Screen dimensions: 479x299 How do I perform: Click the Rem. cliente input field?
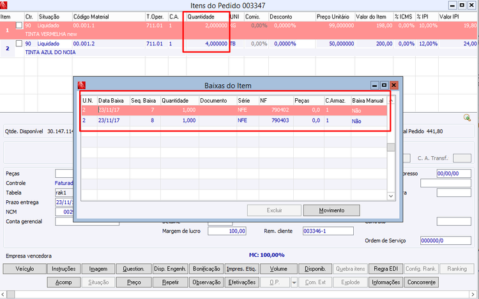[328, 231]
